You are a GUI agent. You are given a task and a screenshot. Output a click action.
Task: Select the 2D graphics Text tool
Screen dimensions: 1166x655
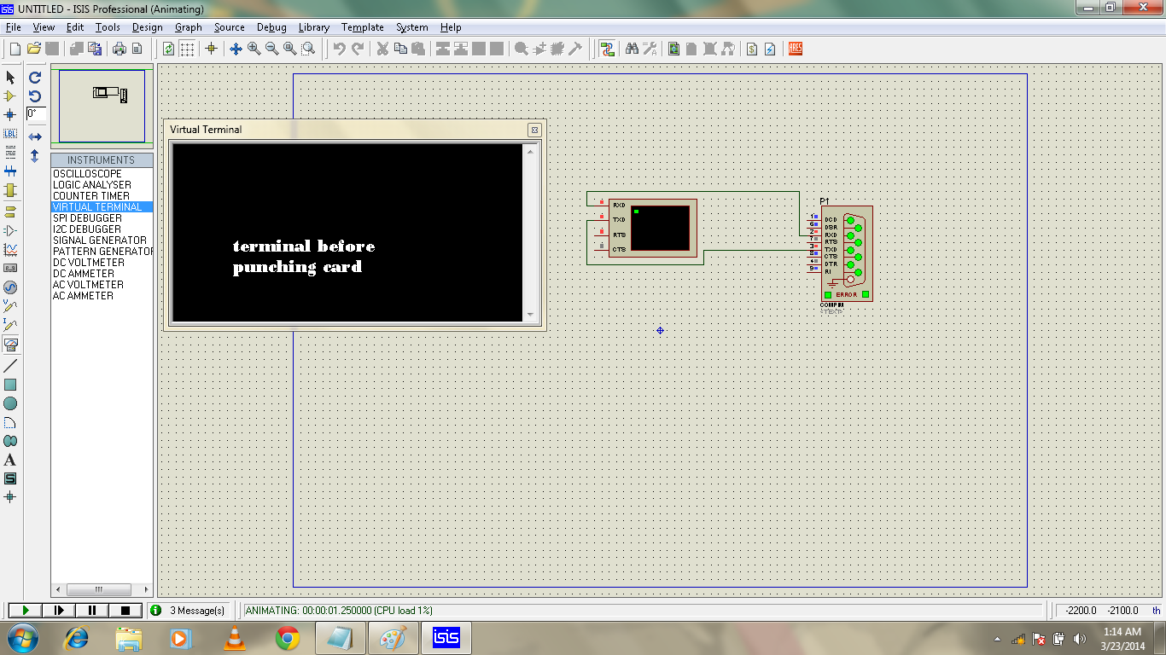[x=11, y=461]
